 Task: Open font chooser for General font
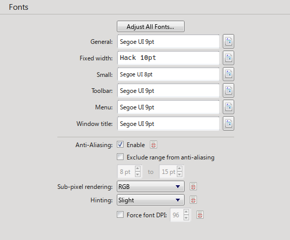228,41
